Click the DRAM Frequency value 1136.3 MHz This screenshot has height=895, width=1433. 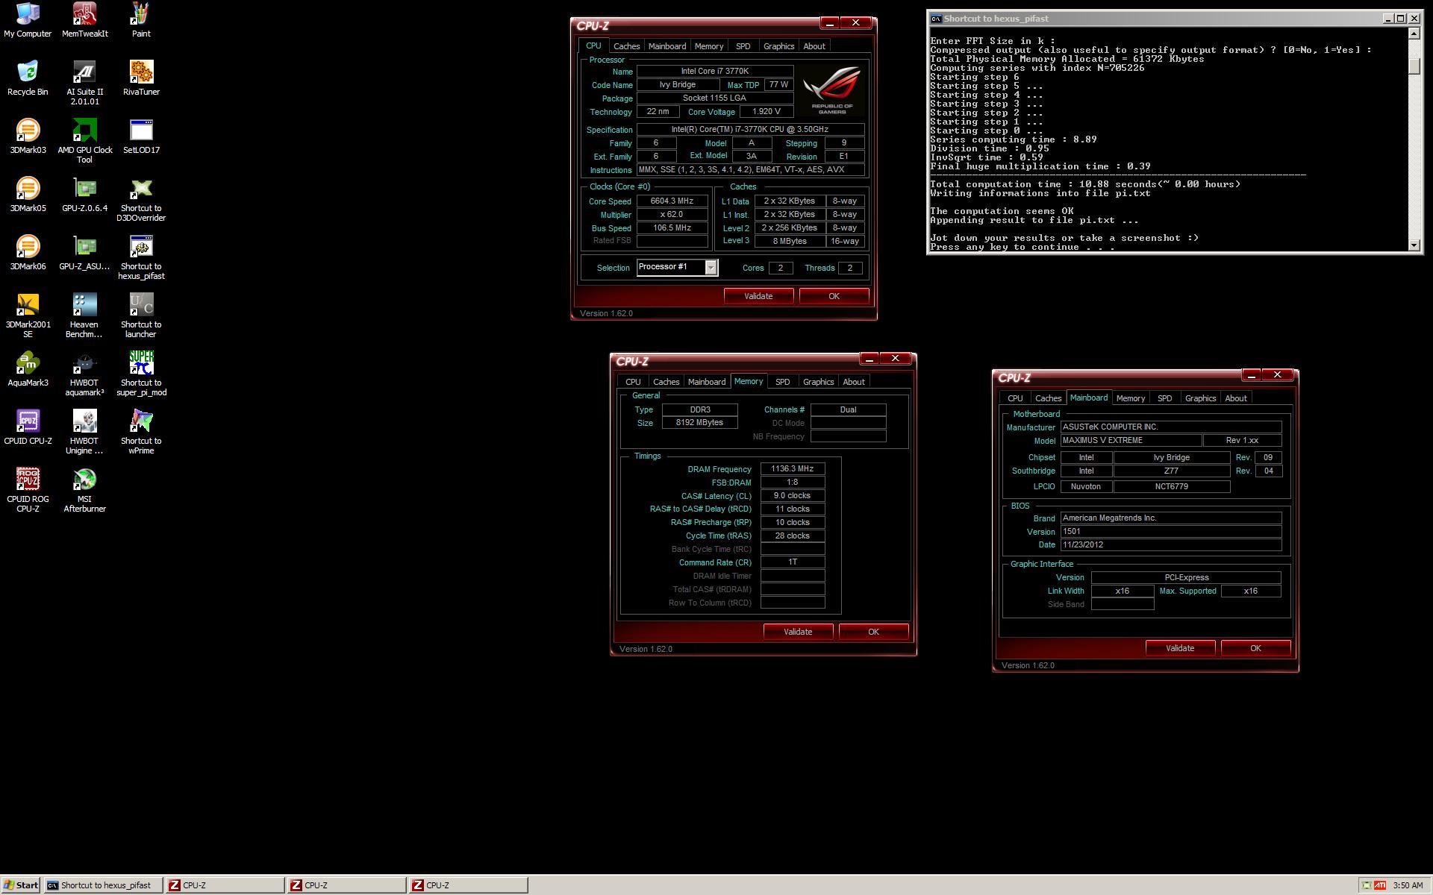(x=792, y=469)
